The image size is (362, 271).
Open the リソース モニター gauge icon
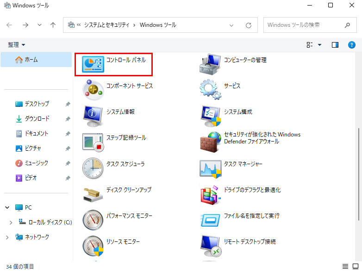point(93,246)
